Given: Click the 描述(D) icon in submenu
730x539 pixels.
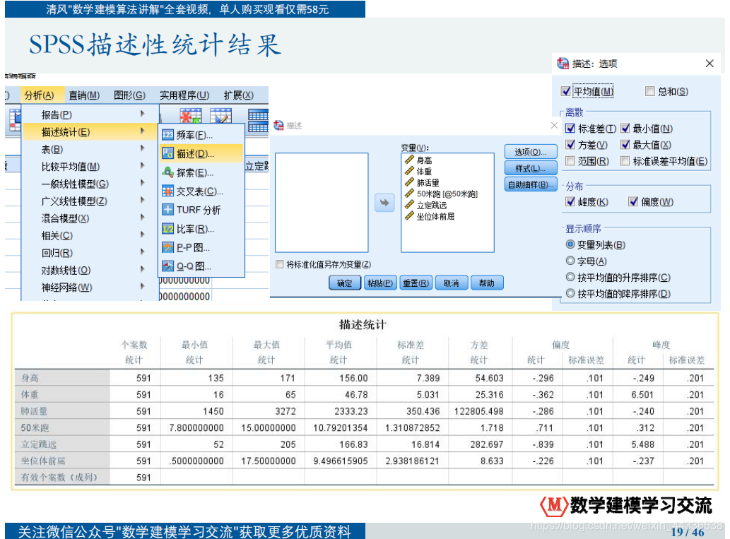Looking at the screenshot, I should 167,153.
